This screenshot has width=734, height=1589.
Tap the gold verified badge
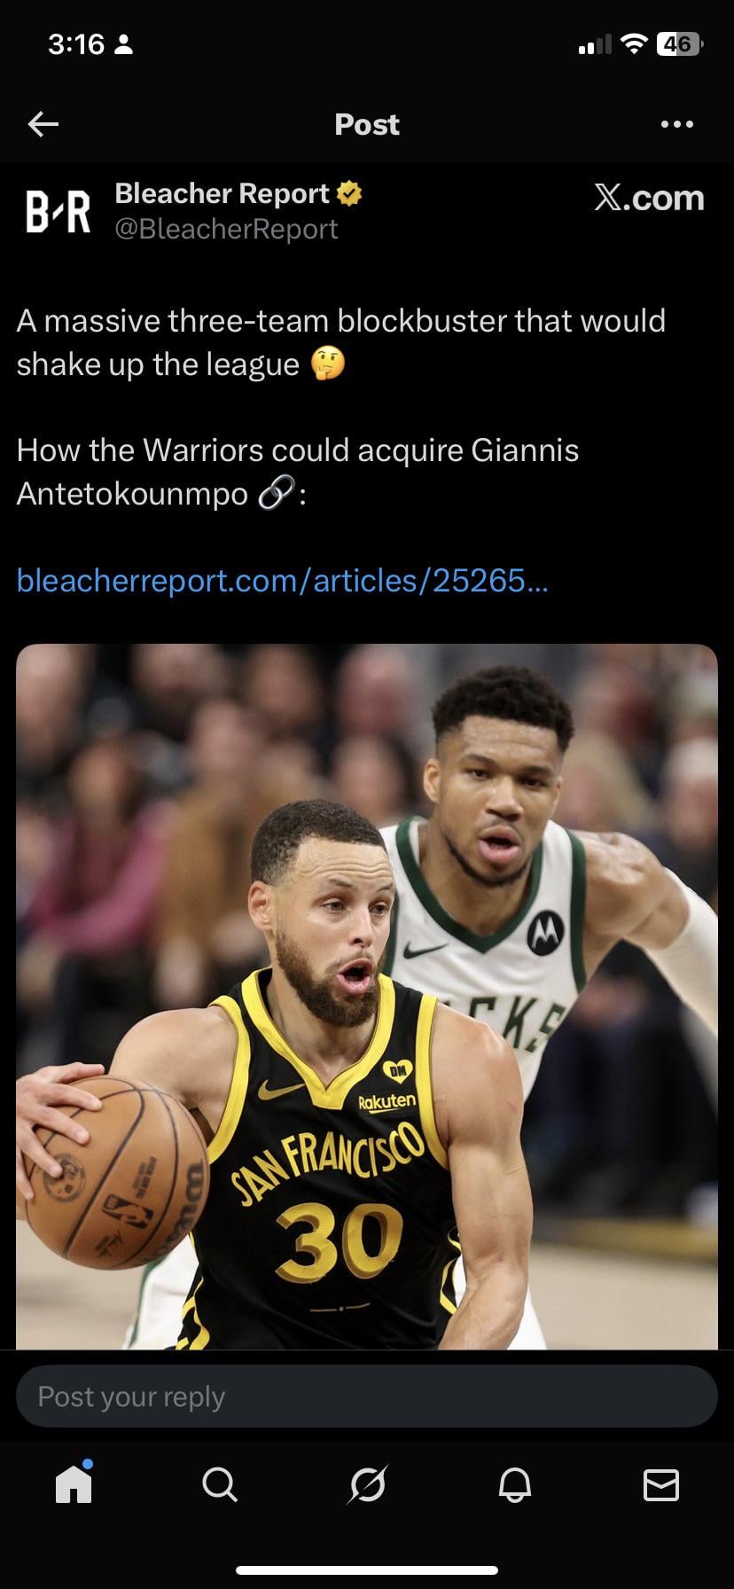coord(350,193)
